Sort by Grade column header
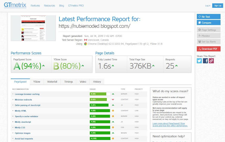 (92, 89)
